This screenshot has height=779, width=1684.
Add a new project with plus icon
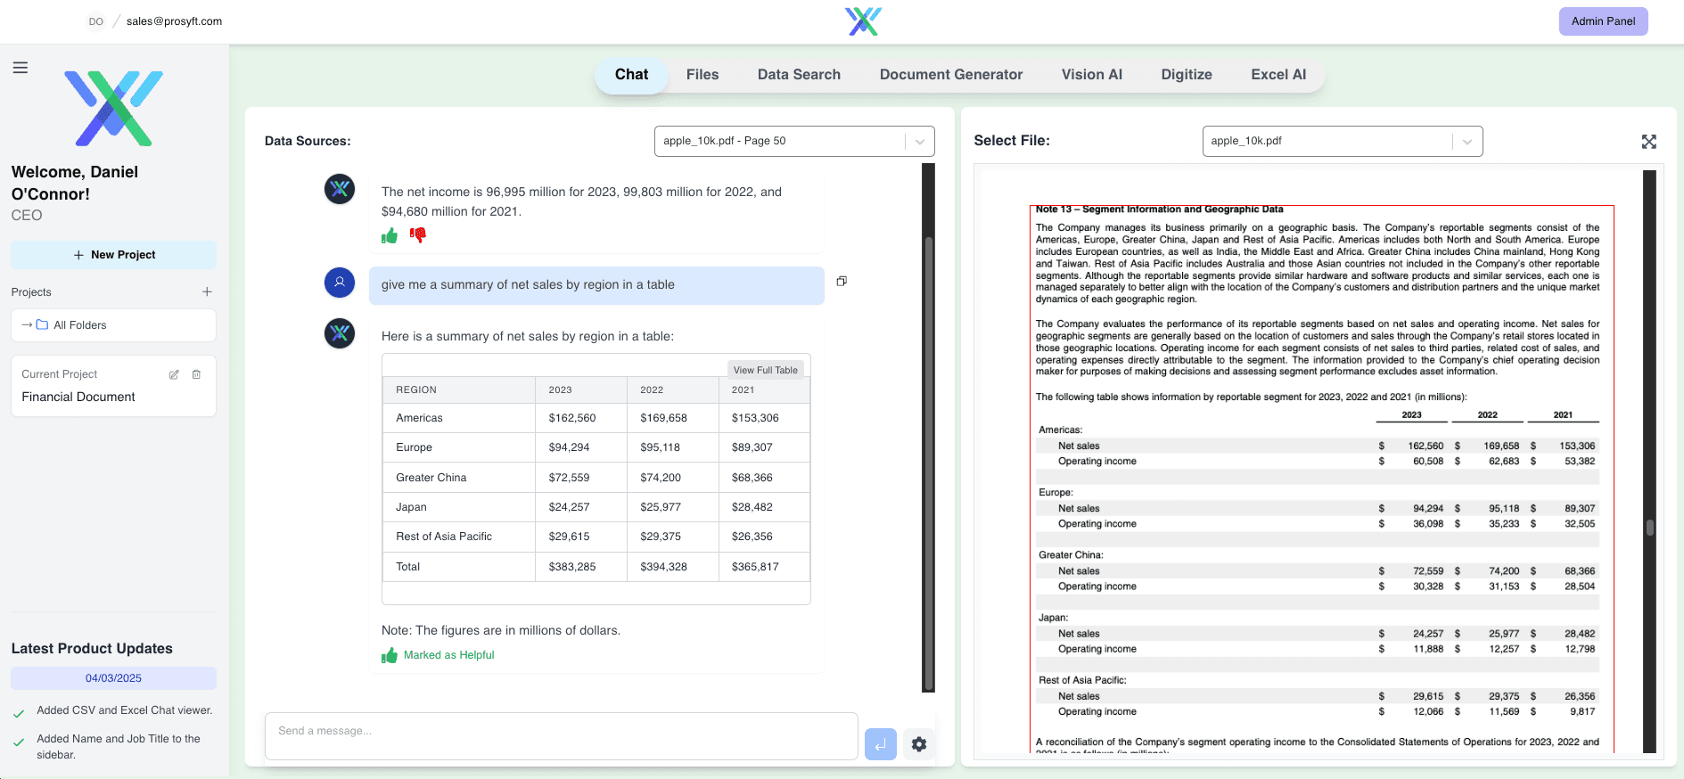(207, 291)
